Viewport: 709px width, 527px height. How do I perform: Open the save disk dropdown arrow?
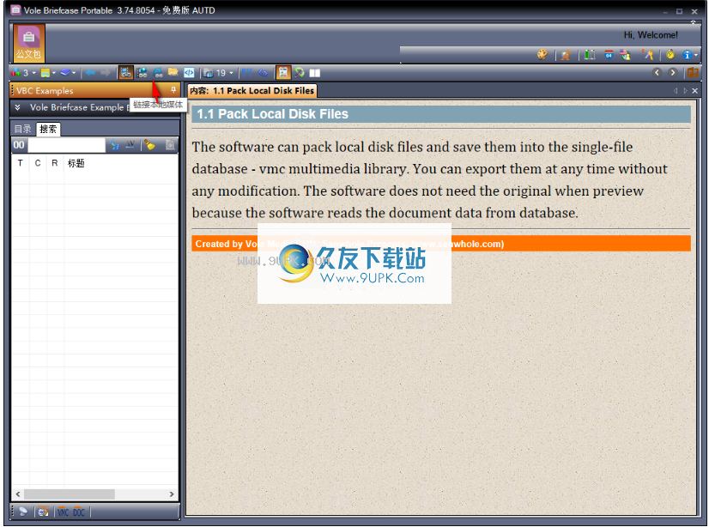pyautogui.click(x=54, y=73)
